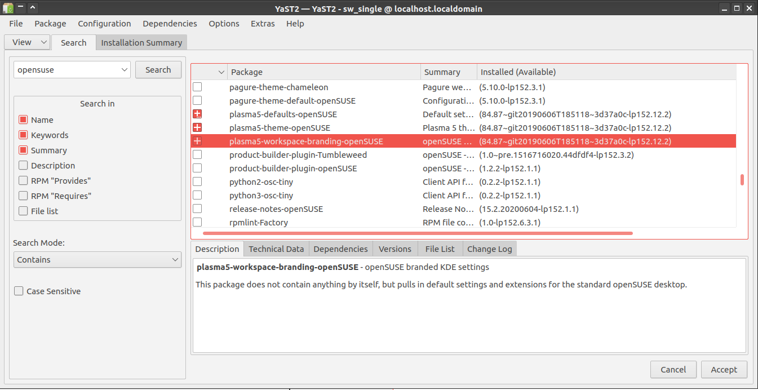
Task: Open Search Mode Contains combo box
Action: coord(97,260)
